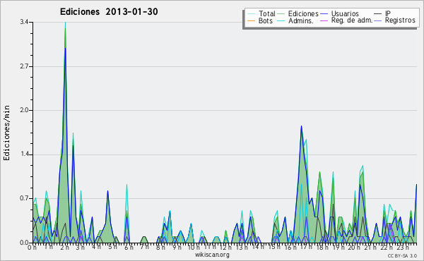Image resolution: width=424 pixels, height=261 pixels.
Task: Click the chart title Ediciones 2013-01-30
Action: pos(109,12)
